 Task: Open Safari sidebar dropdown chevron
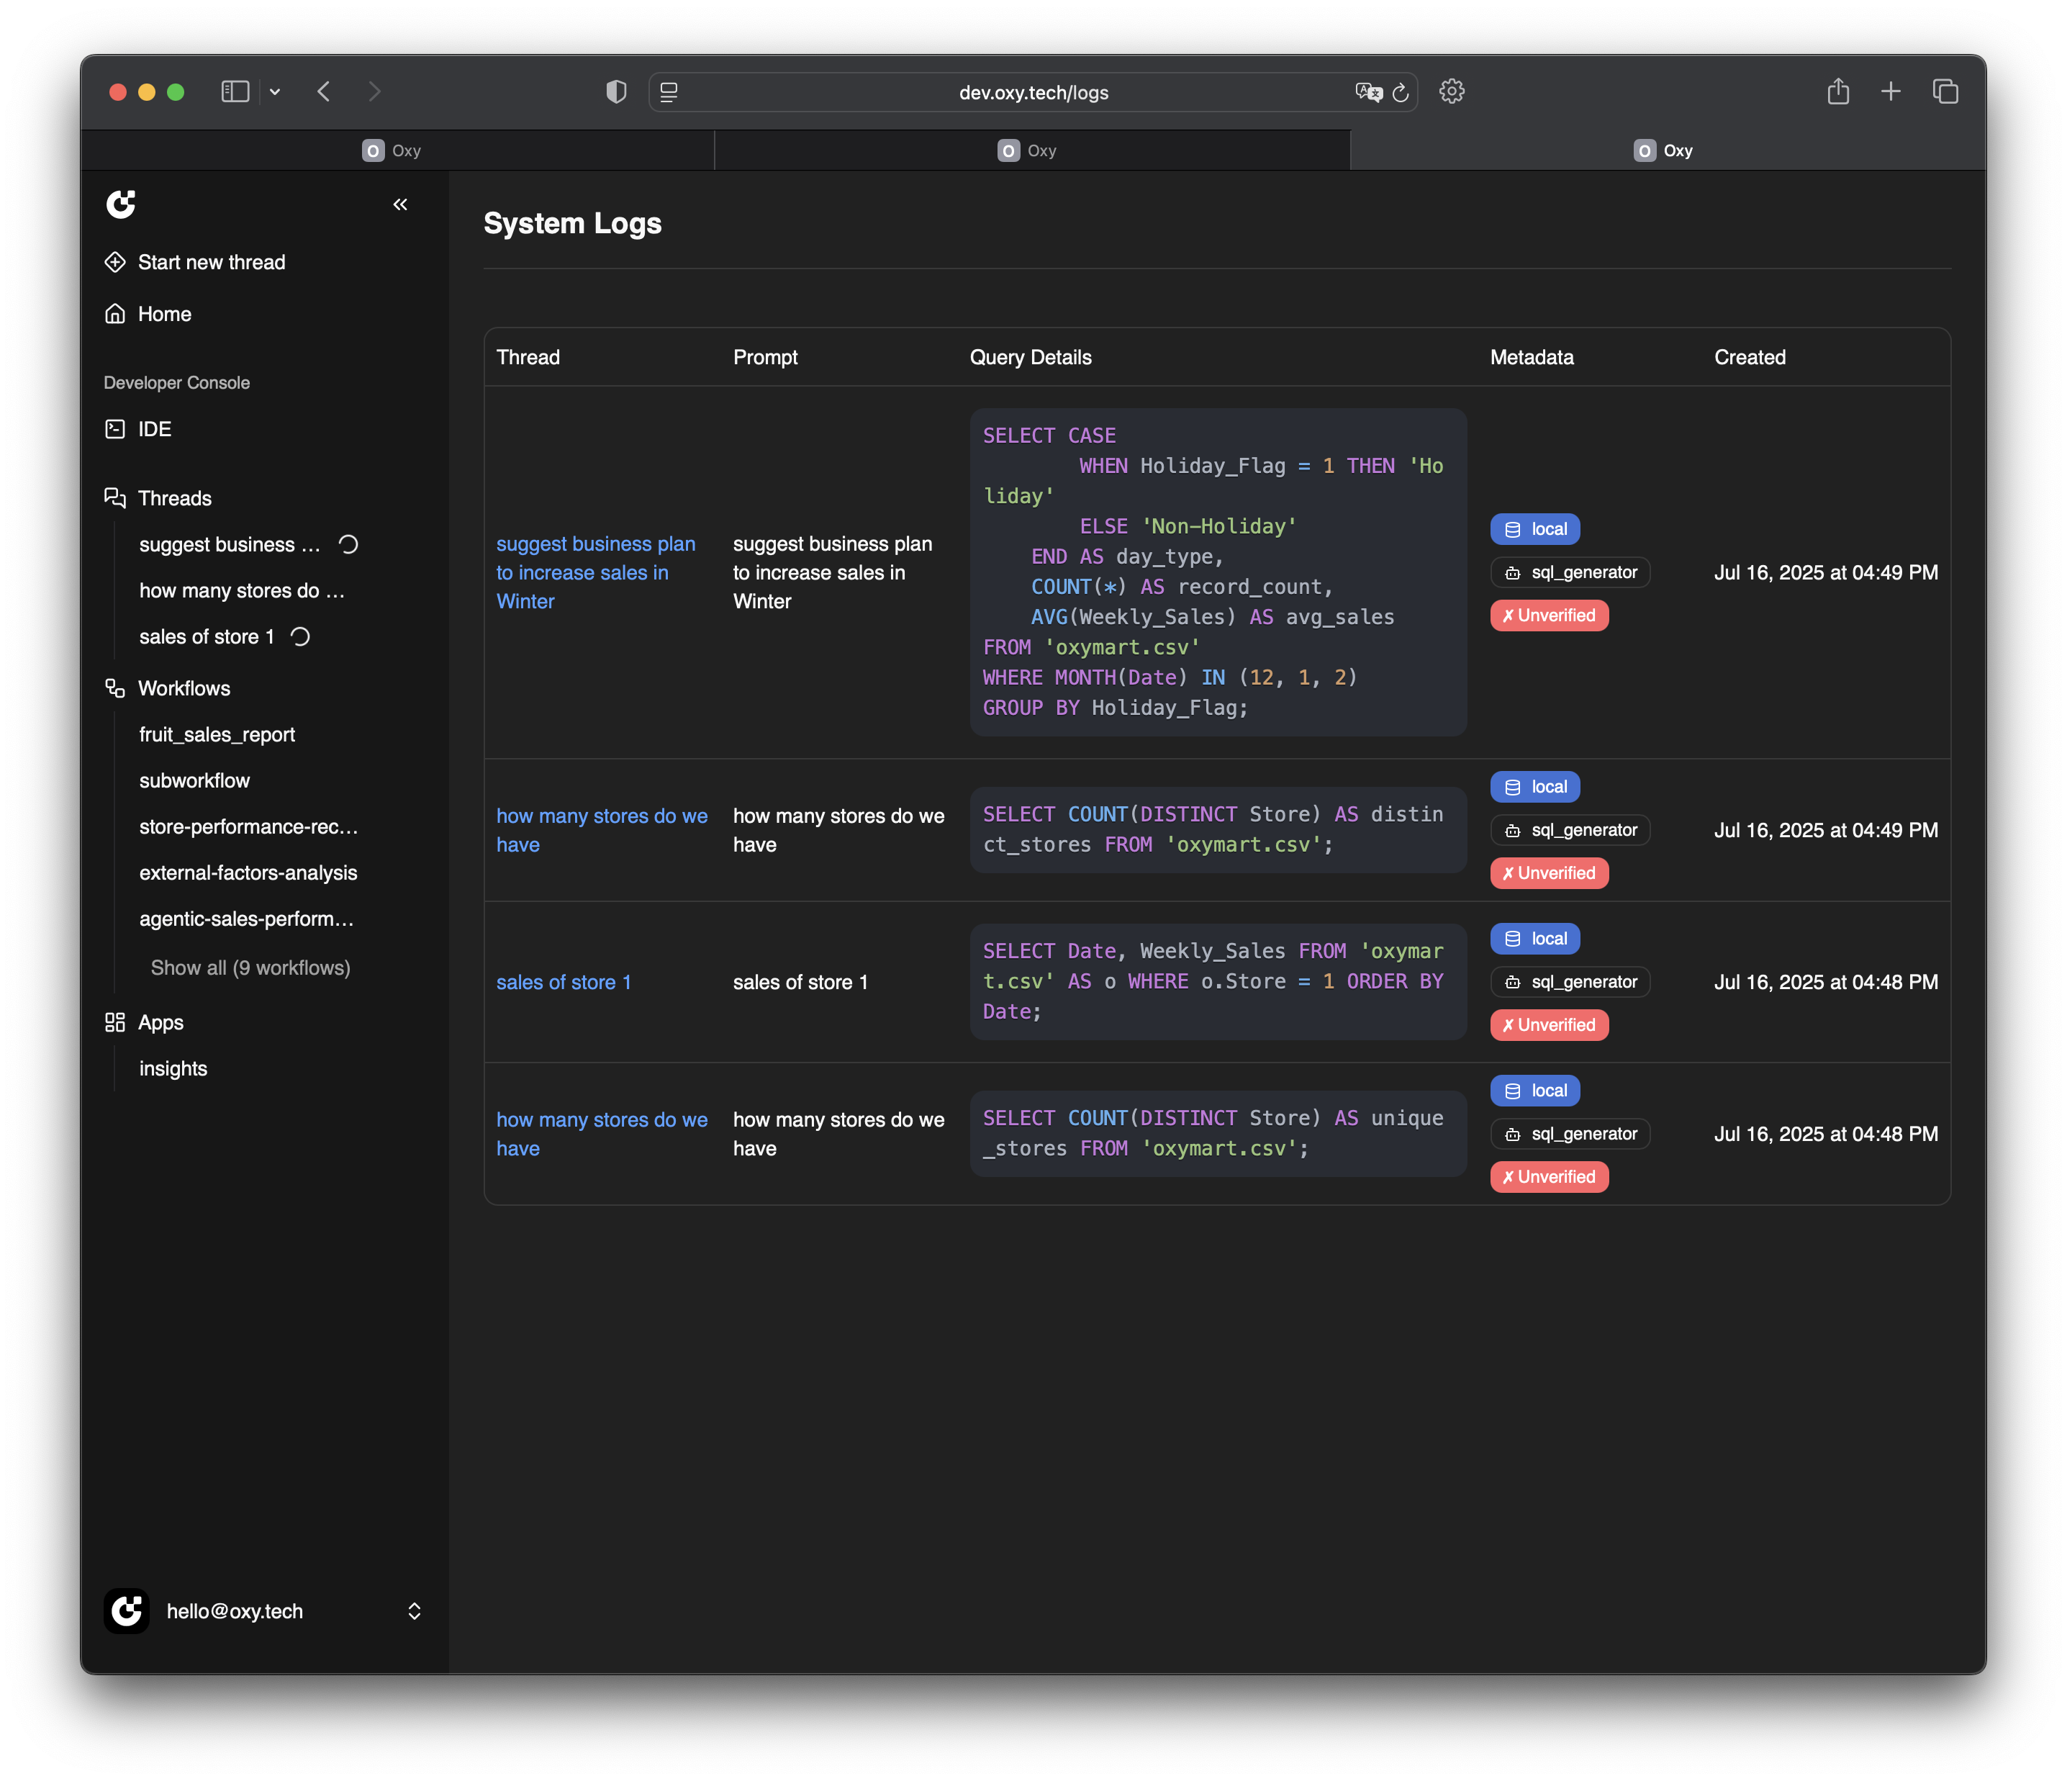tap(274, 92)
